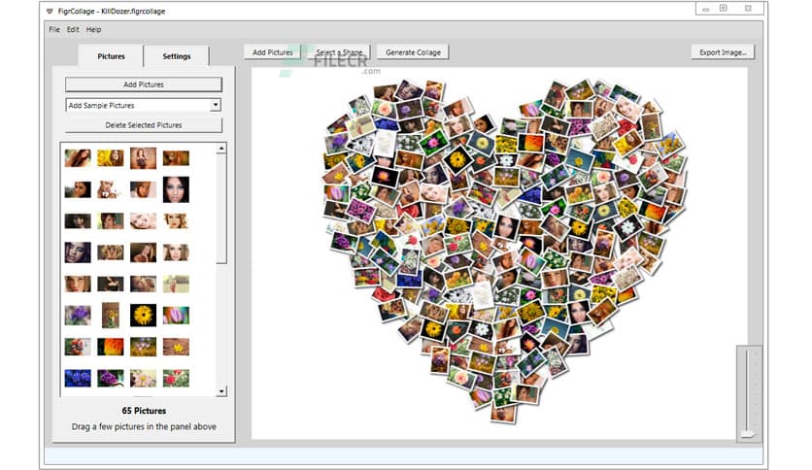This screenshot has height=470, width=812.
Task: Select the pink tulip thumbnail
Action: pos(176,315)
